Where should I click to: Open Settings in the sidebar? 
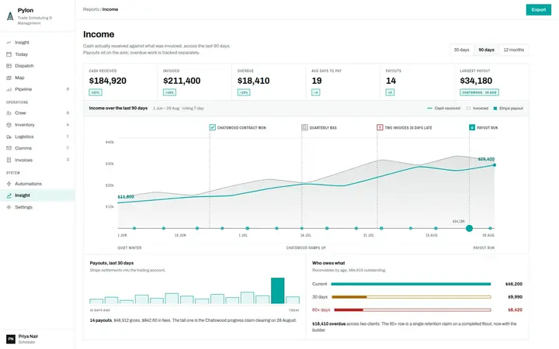pyautogui.click(x=37, y=207)
